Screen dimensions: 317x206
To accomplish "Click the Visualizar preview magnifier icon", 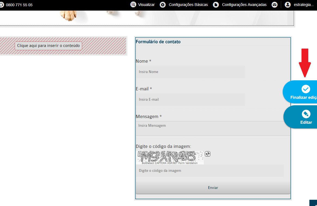I will [133, 5].
